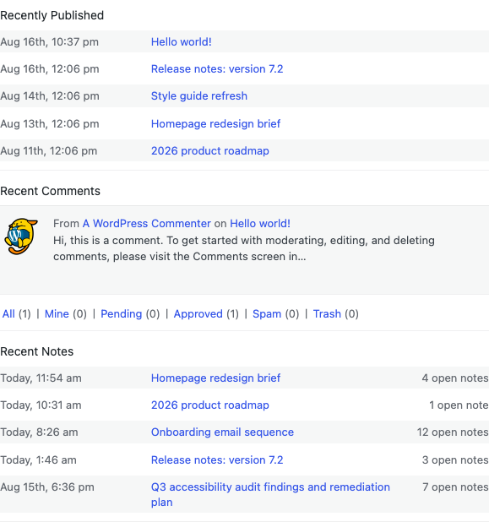
Task: Click the Recent Comments heading
Action: 50,191
